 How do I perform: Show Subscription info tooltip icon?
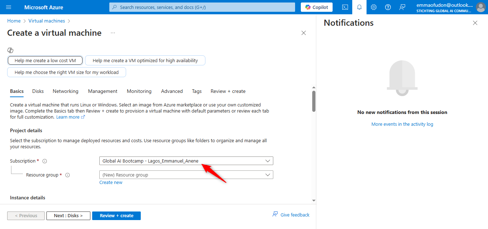(45, 161)
